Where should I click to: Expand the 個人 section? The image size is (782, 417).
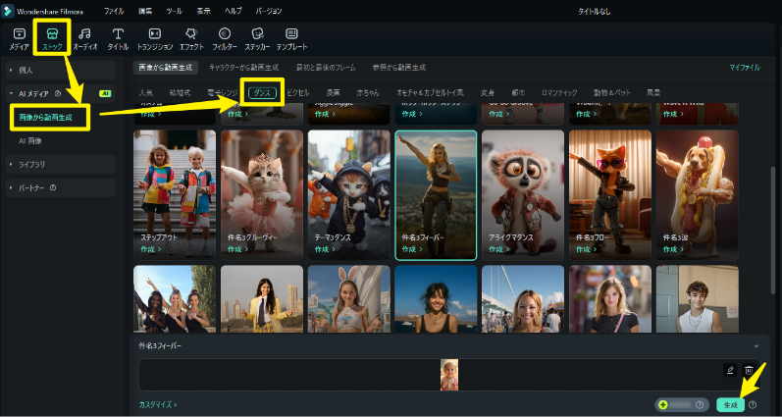click(x=62, y=71)
